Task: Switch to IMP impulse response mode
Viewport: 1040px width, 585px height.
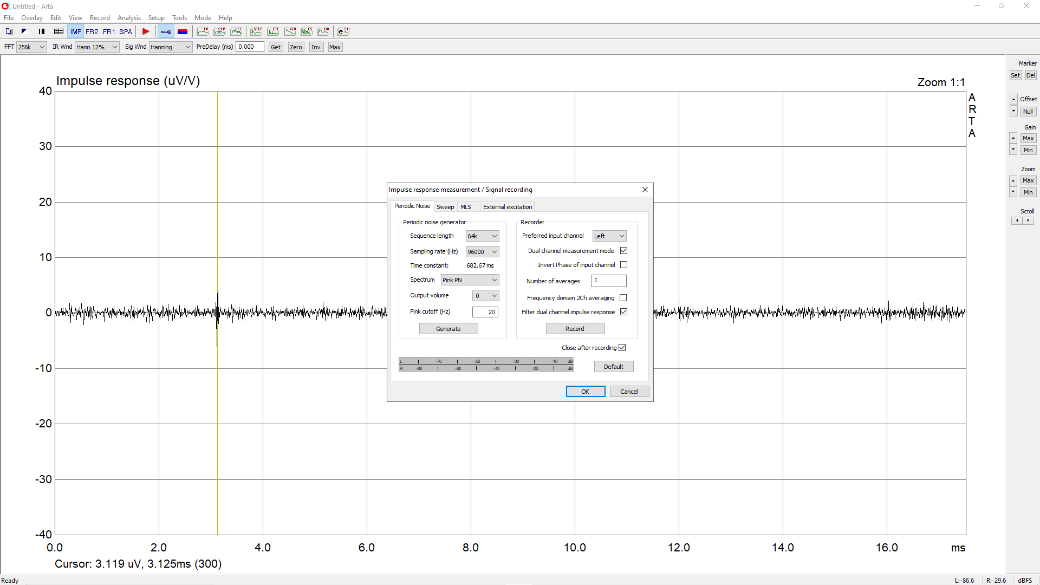Action: tap(76, 31)
